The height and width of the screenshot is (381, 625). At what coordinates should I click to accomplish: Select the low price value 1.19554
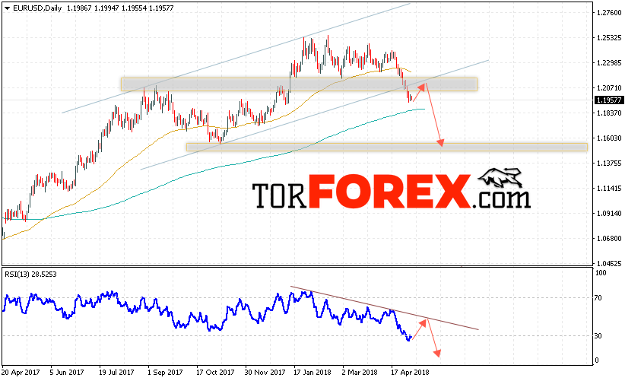click(x=134, y=8)
